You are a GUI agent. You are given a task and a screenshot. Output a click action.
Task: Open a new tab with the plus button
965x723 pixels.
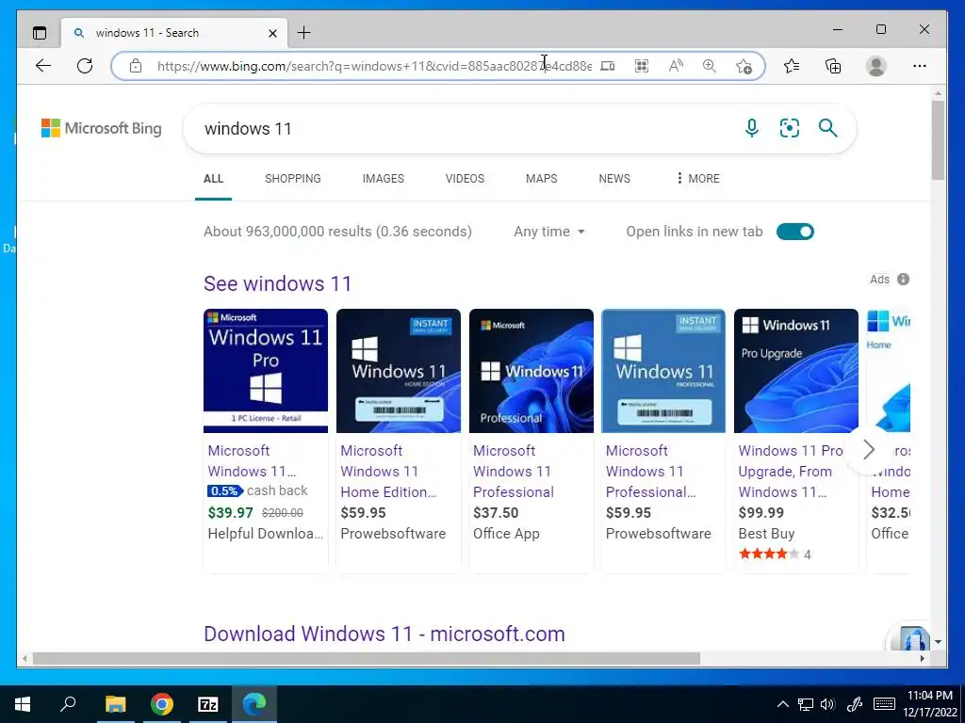(304, 33)
